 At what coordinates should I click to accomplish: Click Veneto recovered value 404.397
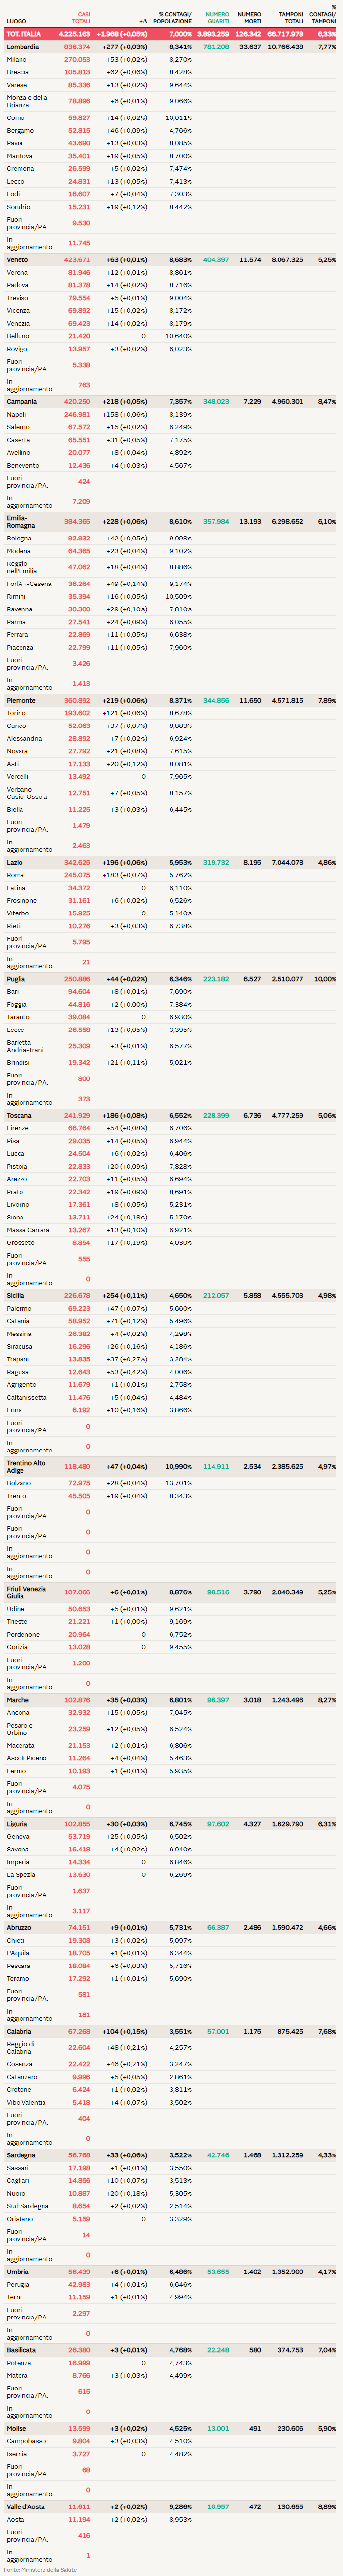[216, 260]
